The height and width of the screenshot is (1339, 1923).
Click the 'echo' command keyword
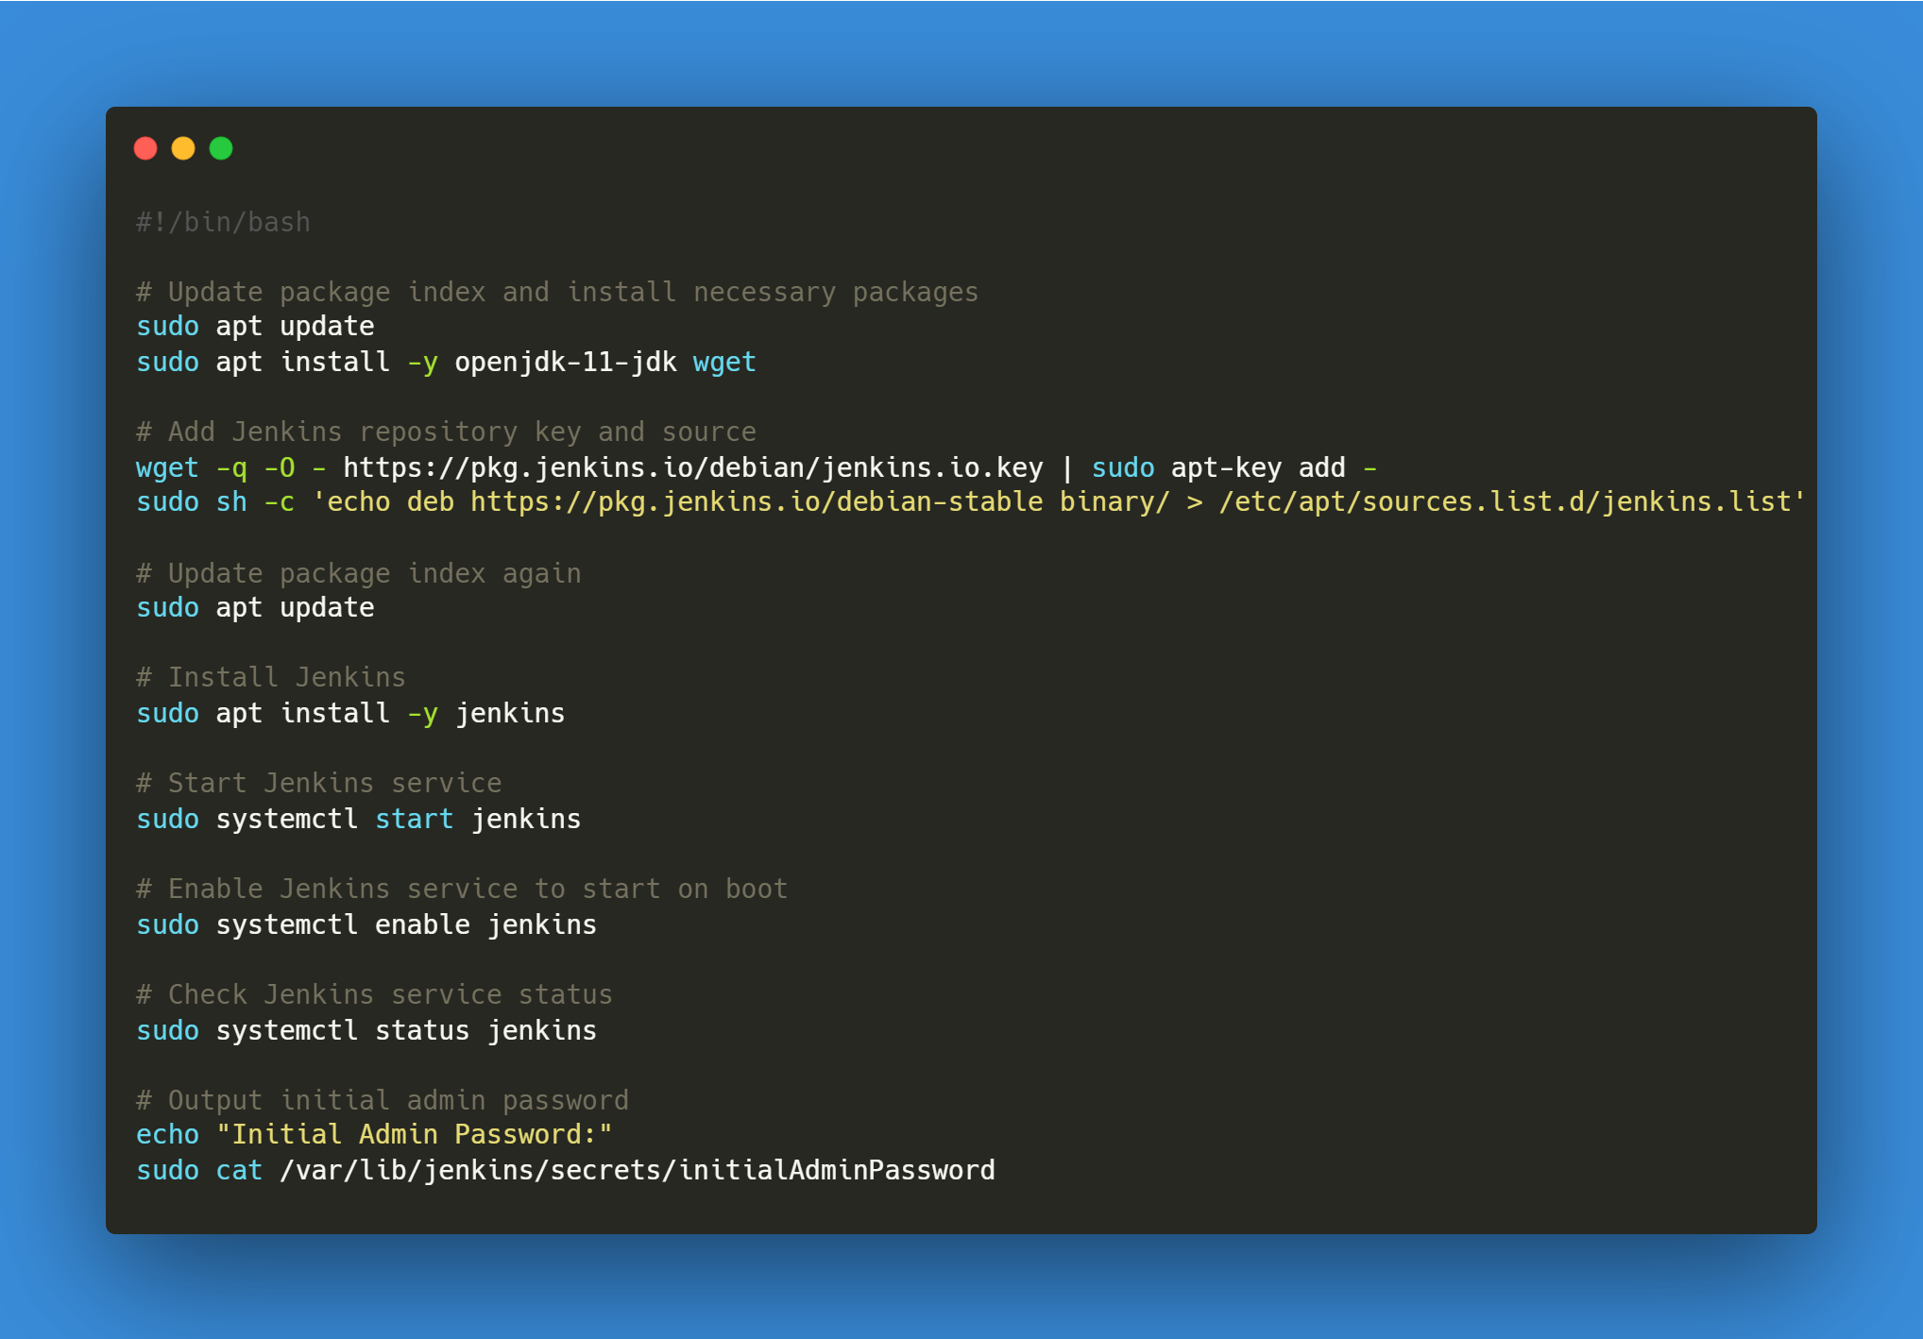click(167, 1134)
